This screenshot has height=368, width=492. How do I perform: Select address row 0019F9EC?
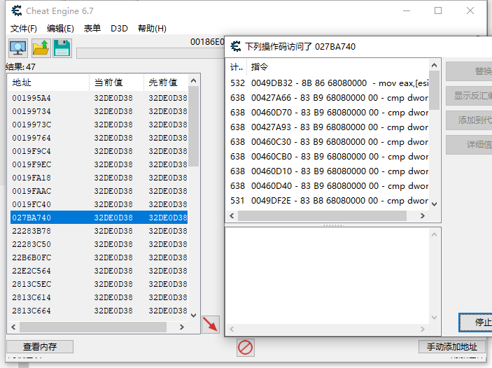tap(99, 164)
